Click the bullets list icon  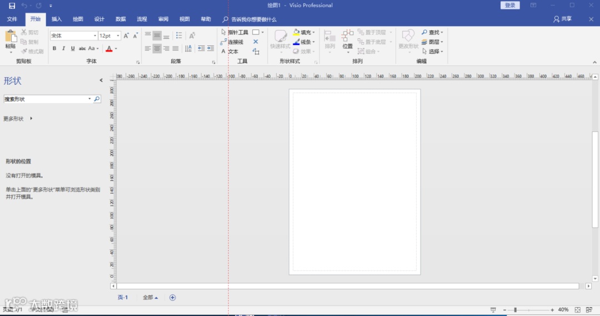click(179, 35)
